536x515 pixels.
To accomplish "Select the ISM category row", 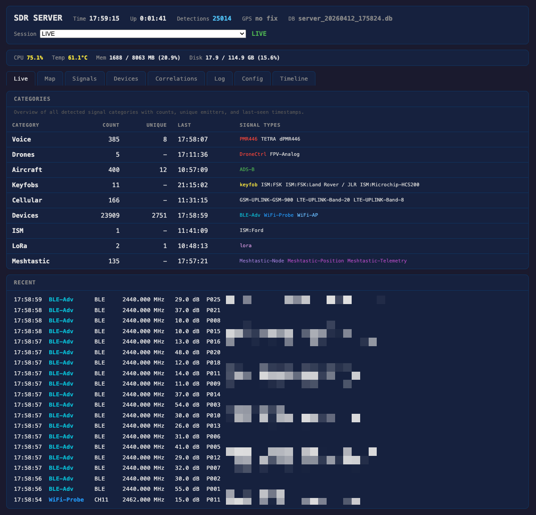I will pyautogui.click(x=268, y=231).
